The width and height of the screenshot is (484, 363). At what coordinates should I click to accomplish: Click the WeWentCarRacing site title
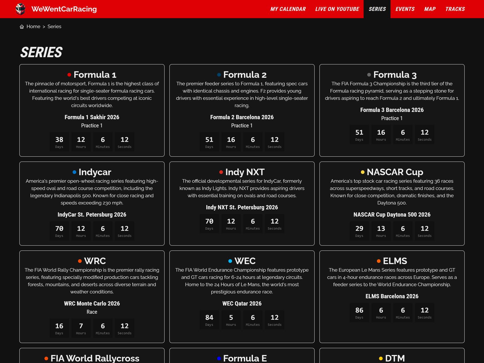pyautogui.click(x=64, y=9)
